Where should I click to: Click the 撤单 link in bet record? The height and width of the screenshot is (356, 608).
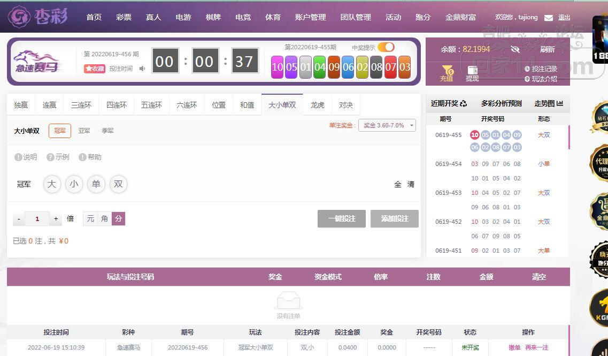point(514,347)
